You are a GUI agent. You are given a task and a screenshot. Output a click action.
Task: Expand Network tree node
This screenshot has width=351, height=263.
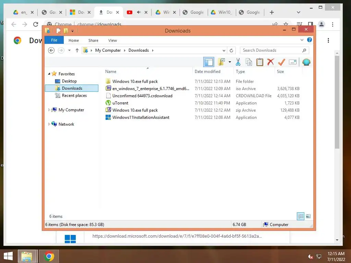[49, 124]
